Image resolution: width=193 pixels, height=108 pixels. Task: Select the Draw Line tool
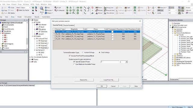(85, 7)
